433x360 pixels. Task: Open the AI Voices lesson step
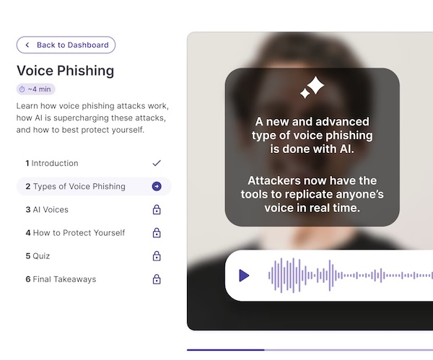coord(94,209)
